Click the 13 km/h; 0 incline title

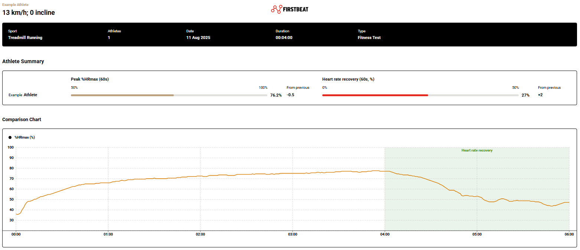[x=29, y=12]
